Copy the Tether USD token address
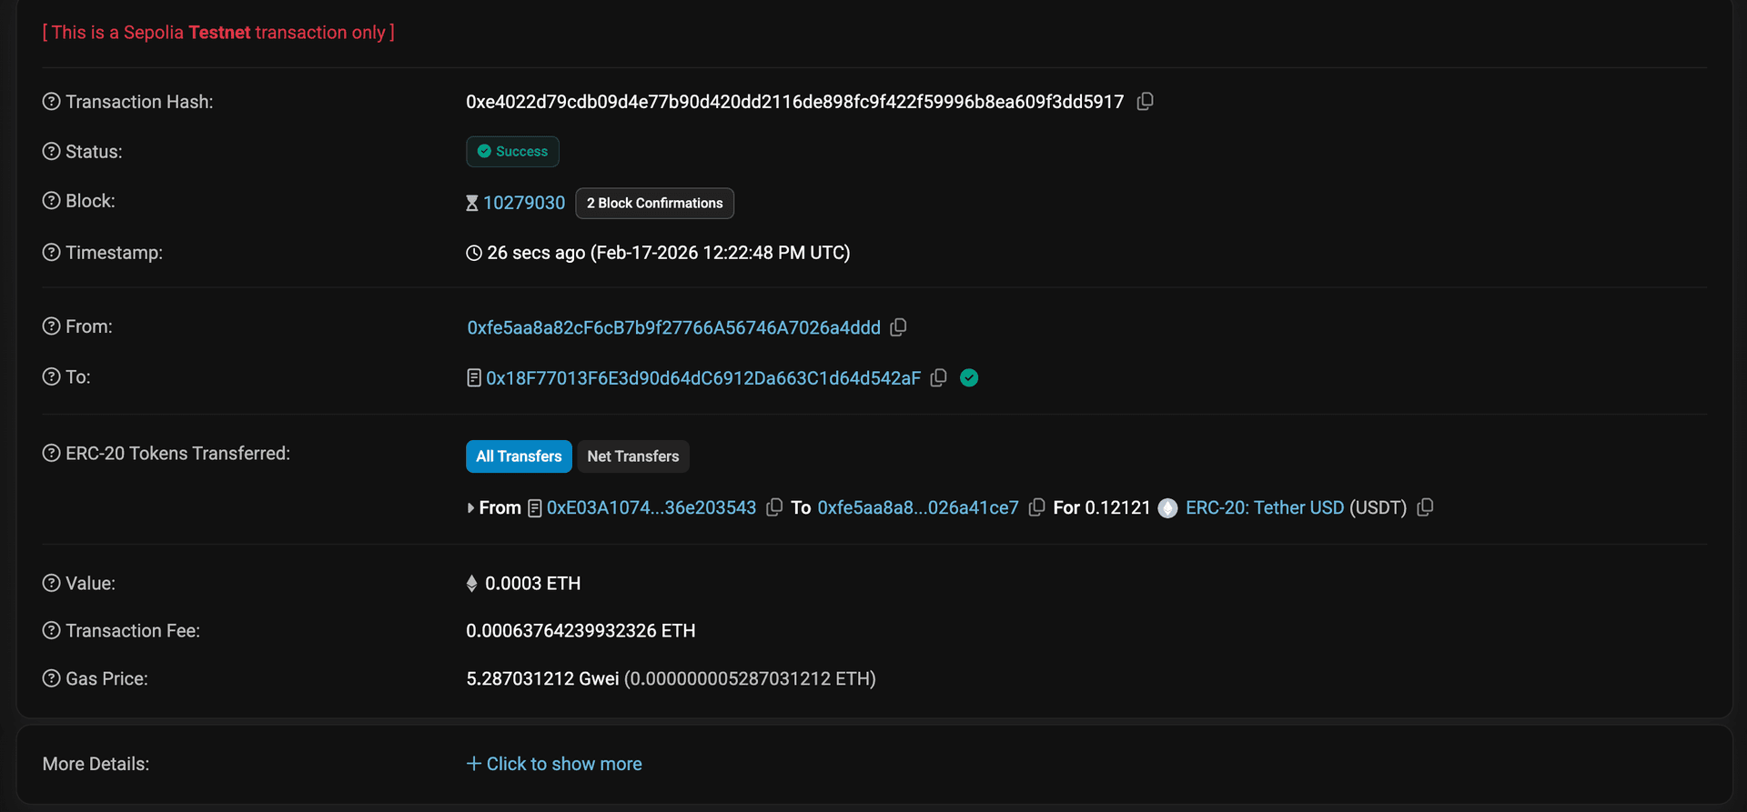The image size is (1747, 812). tap(1425, 507)
